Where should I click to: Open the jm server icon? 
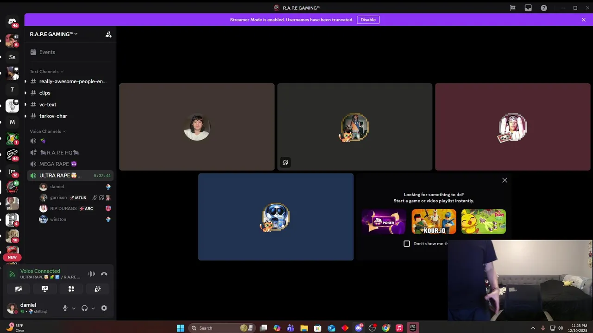13,171
